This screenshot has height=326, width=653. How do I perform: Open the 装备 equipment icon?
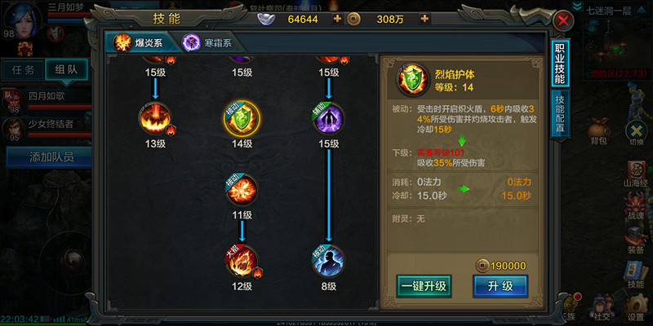click(636, 240)
